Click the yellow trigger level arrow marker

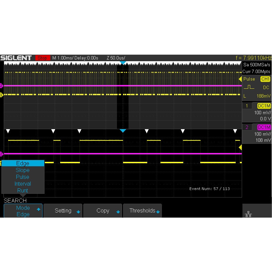pos(240,79)
